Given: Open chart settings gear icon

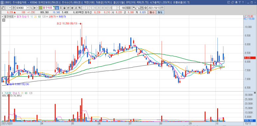Looking at the screenshot, I should point(146,8).
